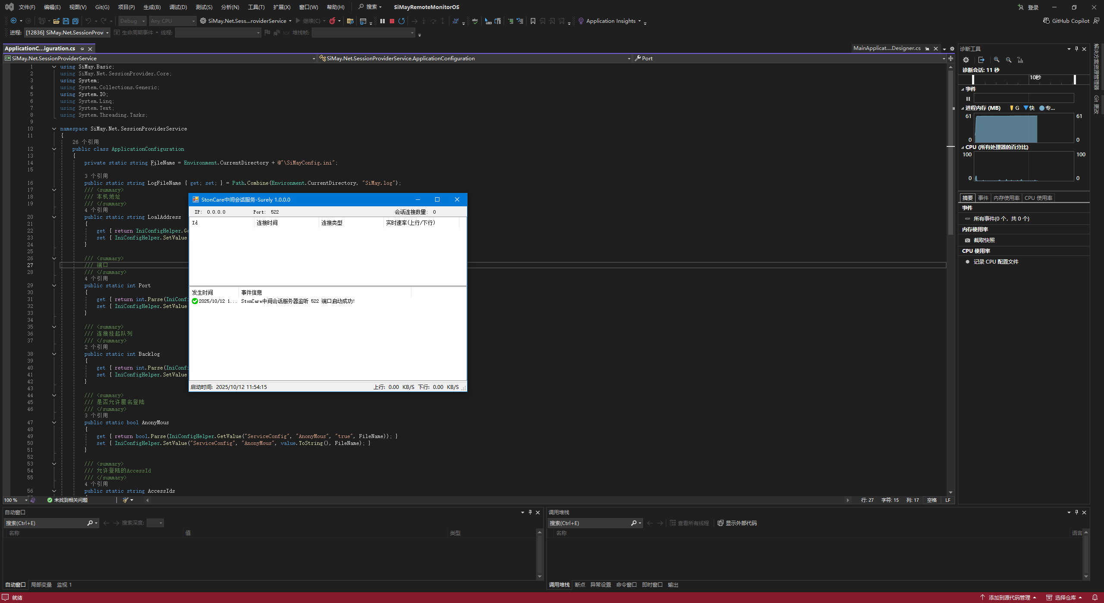Open the 调试(D) menu
The height and width of the screenshot is (603, 1104).
coord(178,7)
